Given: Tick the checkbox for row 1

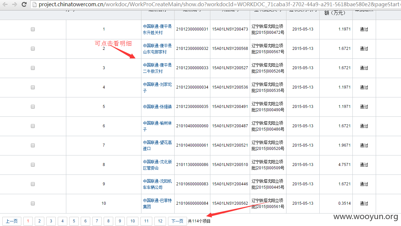Looking at the screenshot, I should pos(33,29).
